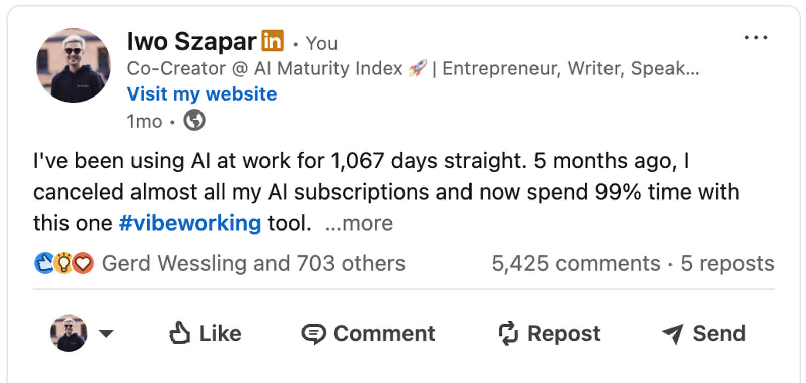The height and width of the screenshot is (383, 806).
Task: Repost this post using Repost button
Action: 550,333
